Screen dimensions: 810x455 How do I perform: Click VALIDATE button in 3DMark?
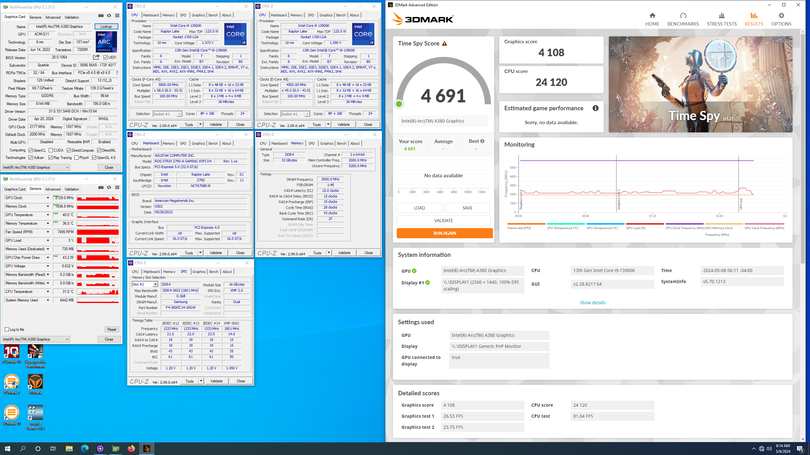pyautogui.click(x=443, y=221)
